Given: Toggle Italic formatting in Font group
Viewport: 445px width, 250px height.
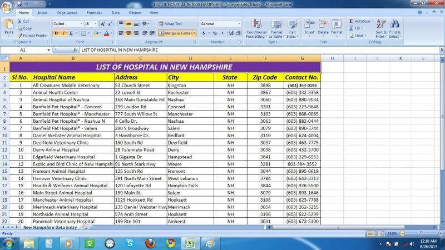Looking at the screenshot, I should point(63,33).
